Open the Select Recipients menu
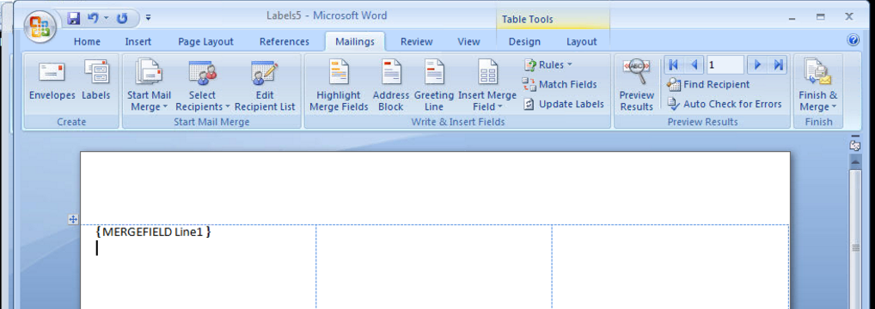Viewport: 875px width, 309px height. pyautogui.click(x=203, y=85)
